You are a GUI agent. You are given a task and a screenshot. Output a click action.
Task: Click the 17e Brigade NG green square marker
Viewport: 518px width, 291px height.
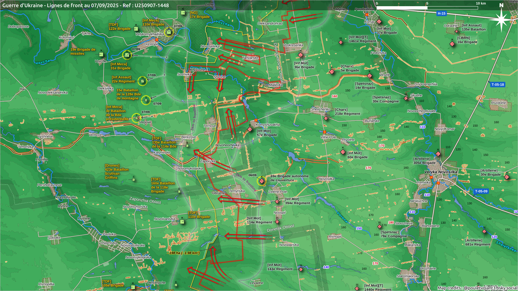(x=183, y=13)
